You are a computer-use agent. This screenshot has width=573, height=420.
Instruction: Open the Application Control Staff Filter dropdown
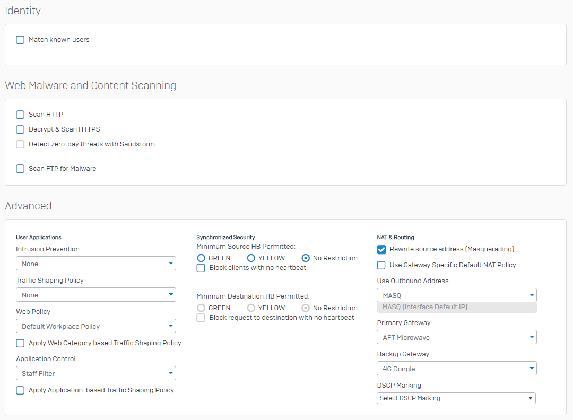point(95,373)
